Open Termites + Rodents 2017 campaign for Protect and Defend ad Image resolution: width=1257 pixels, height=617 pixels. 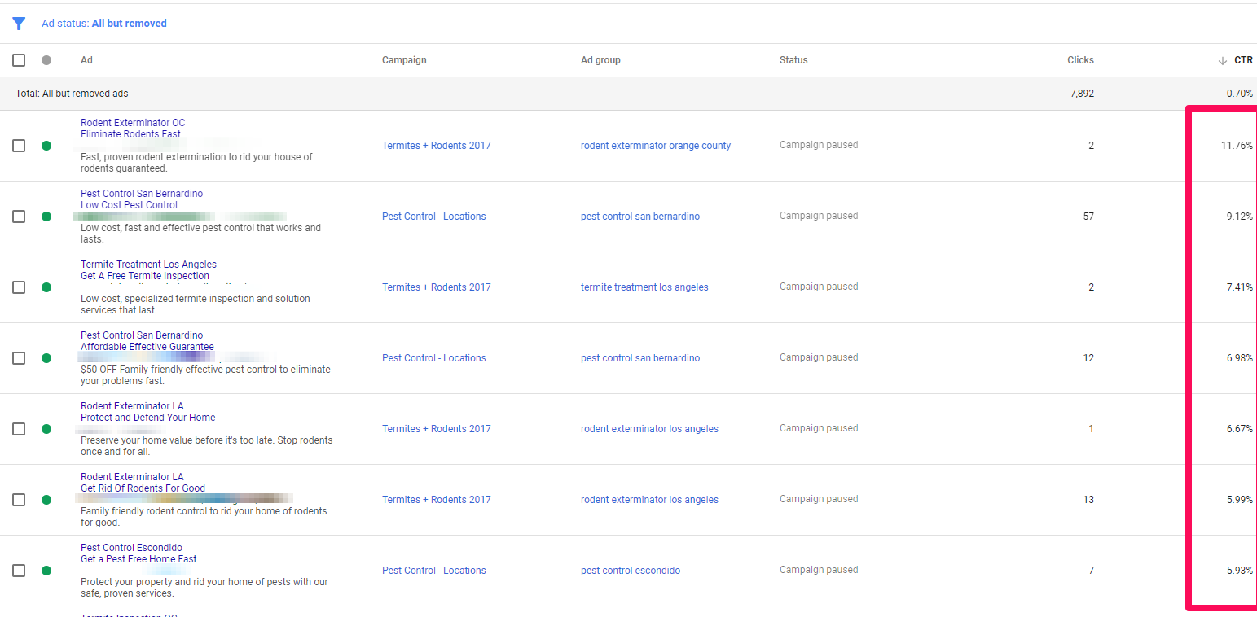[x=437, y=429]
